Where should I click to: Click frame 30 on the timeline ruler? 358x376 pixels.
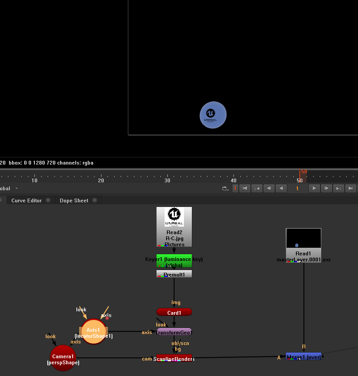tap(167, 180)
